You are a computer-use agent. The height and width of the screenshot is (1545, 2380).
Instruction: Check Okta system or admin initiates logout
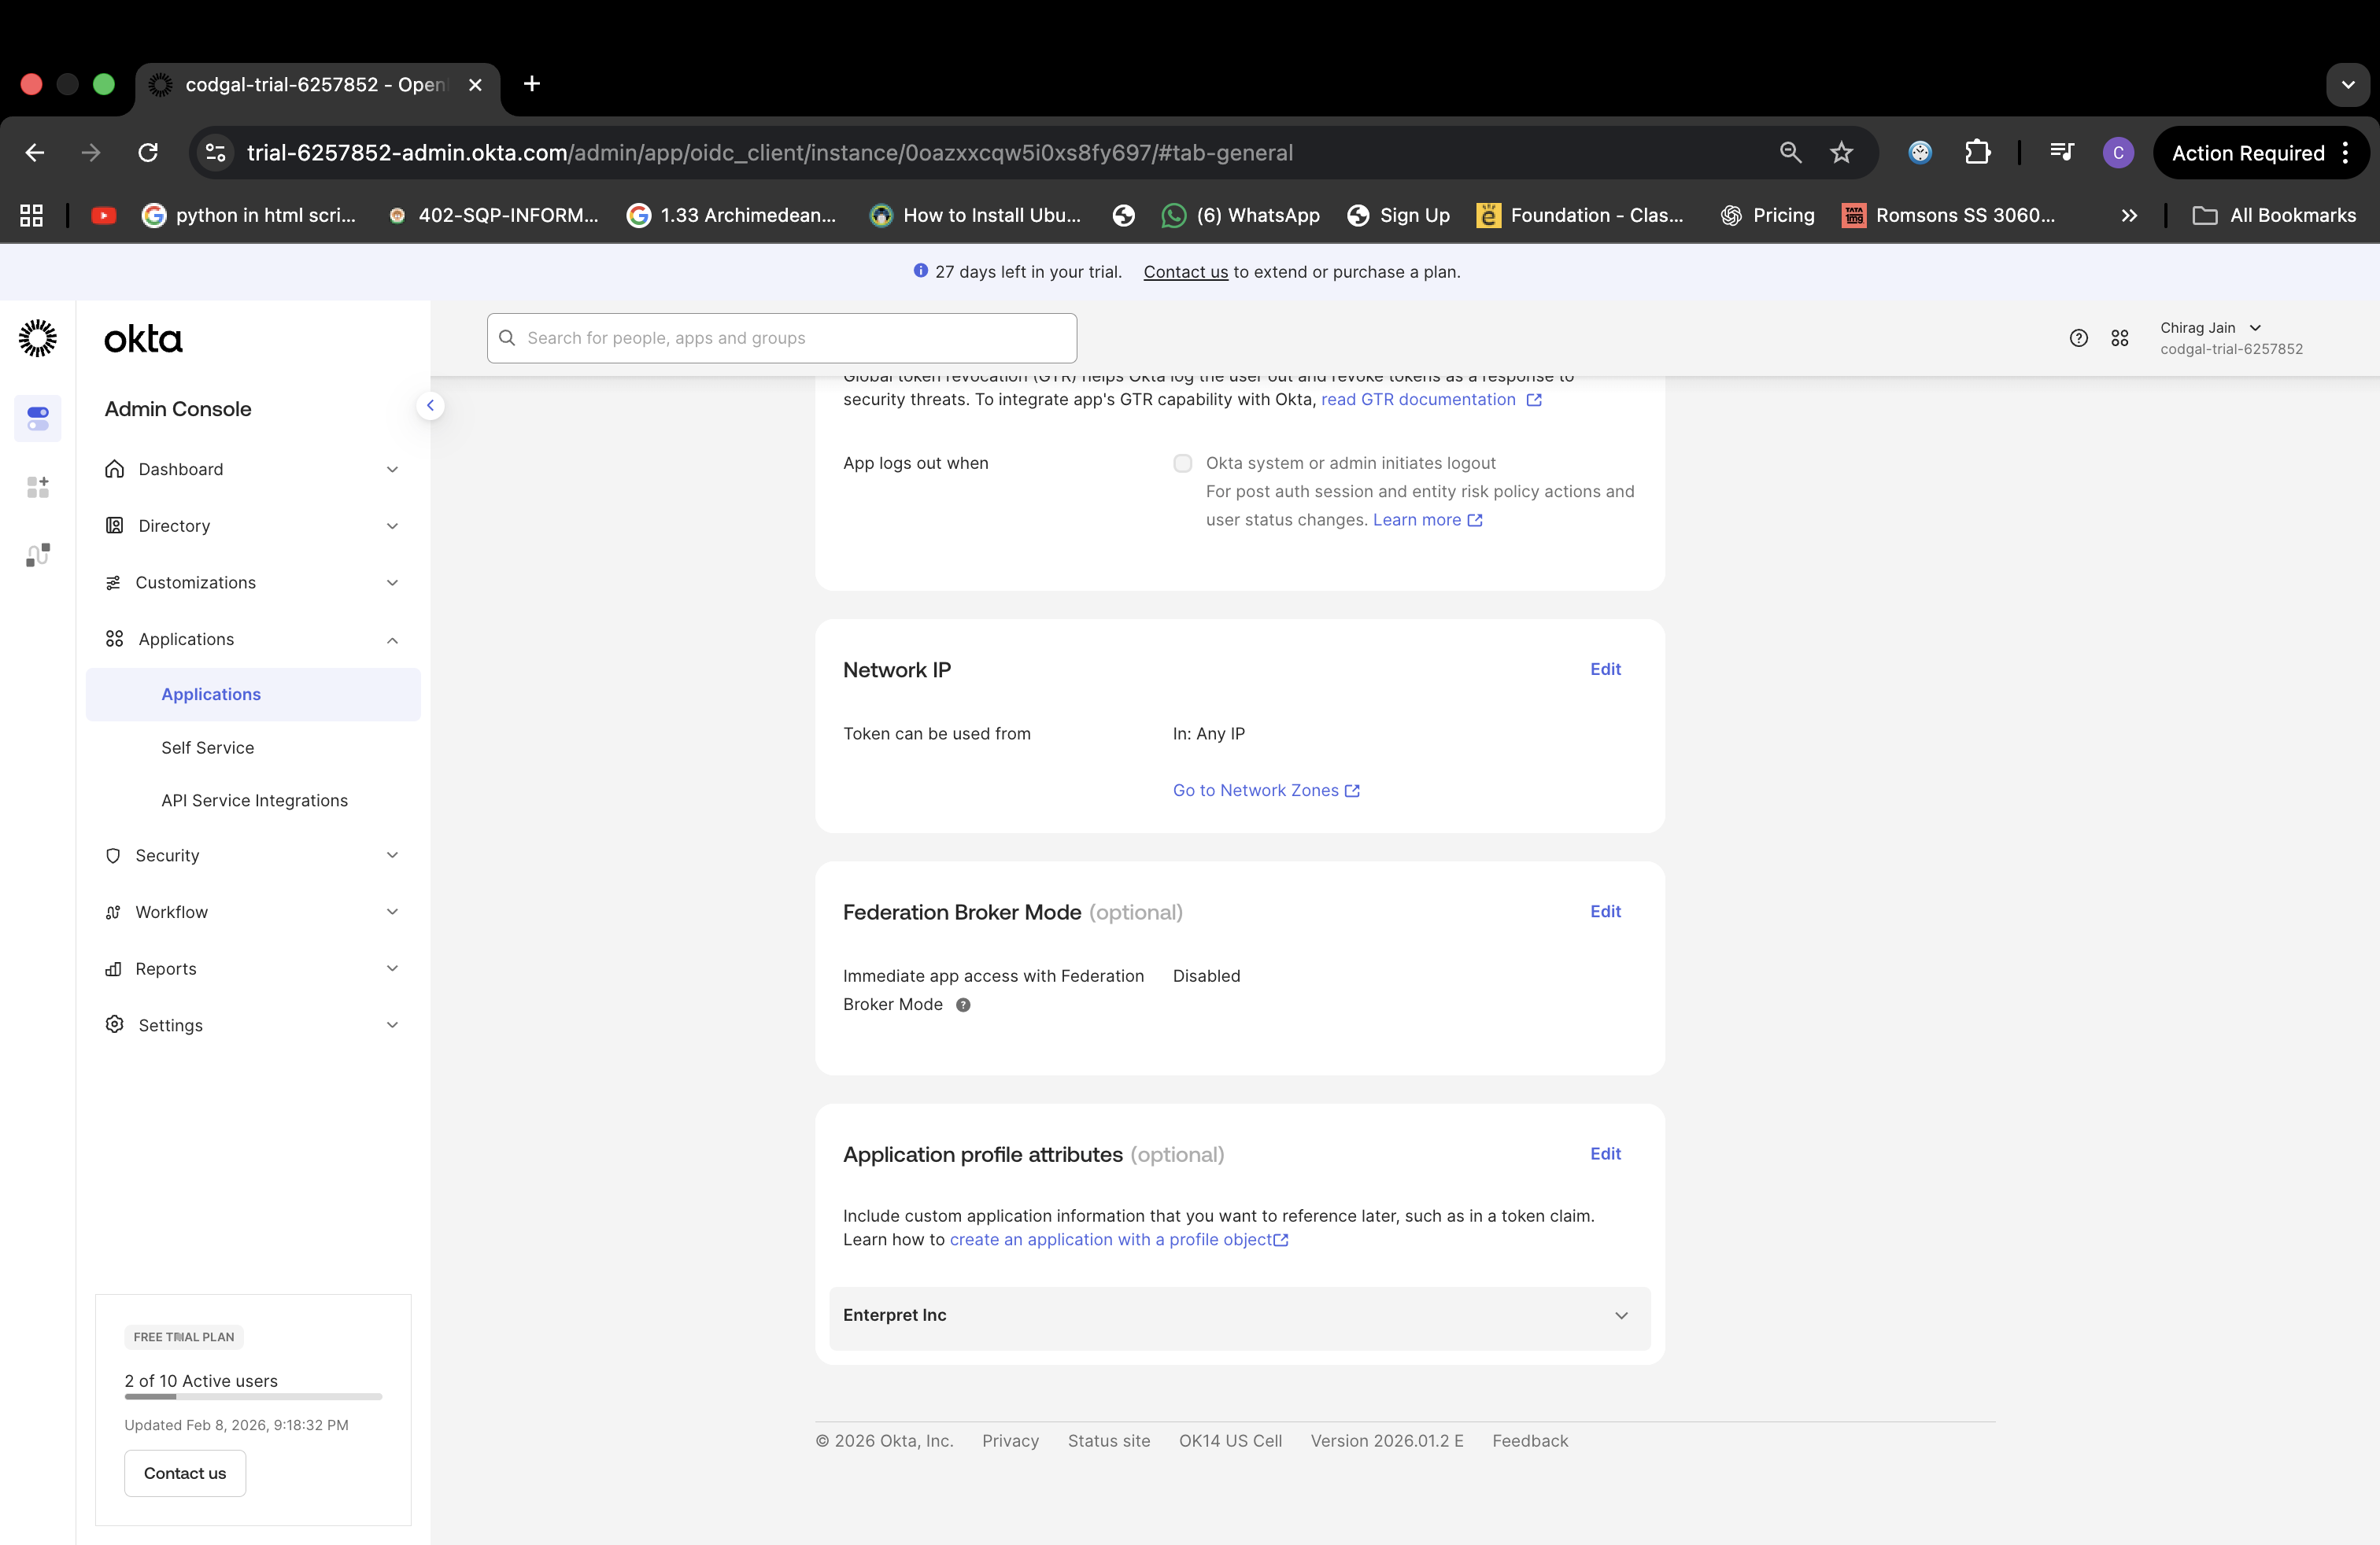click(1183, 463)
